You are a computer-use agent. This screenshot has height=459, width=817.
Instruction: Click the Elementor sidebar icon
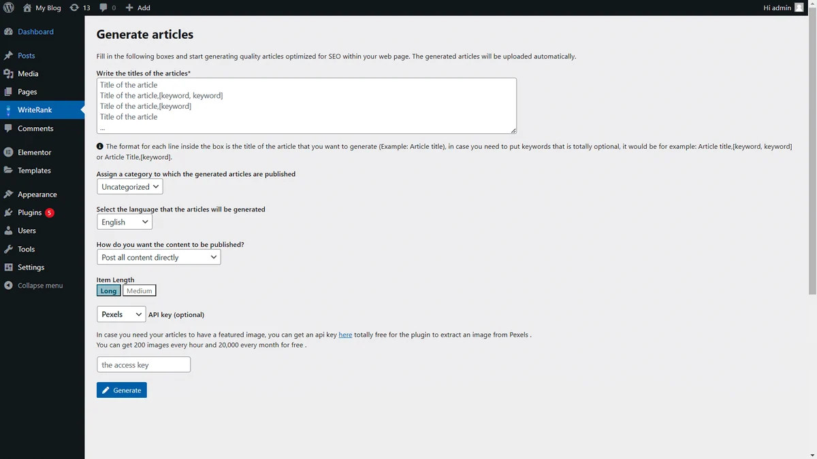coord(8,152)
